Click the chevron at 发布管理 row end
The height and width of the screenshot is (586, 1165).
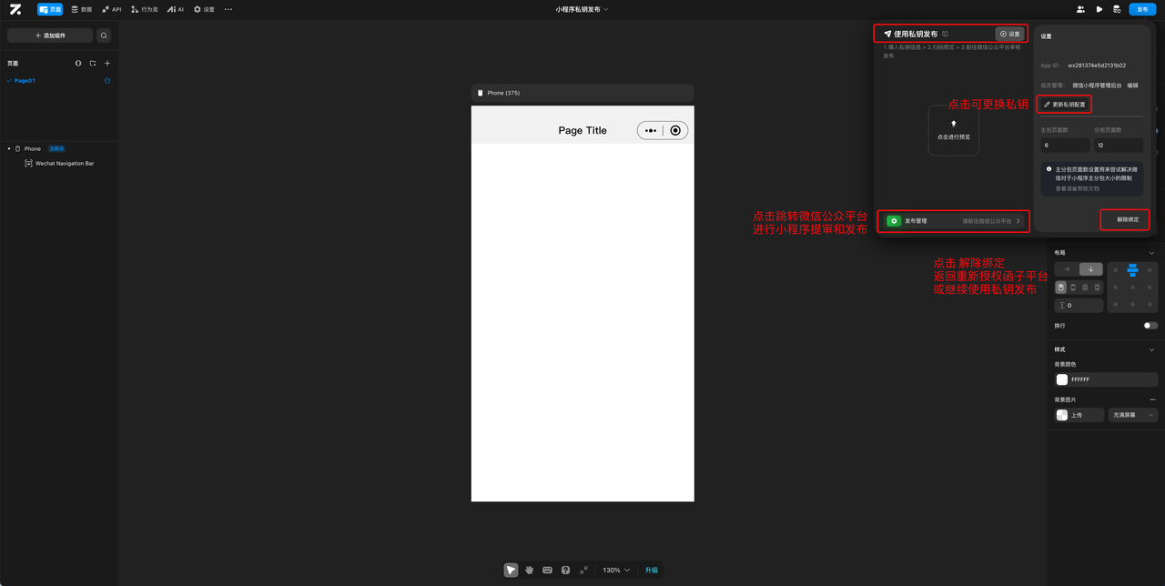click(1018, 220)
